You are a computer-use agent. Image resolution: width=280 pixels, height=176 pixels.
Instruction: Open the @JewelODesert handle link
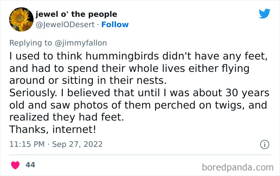pyautogui.click(x=66, y=24)
